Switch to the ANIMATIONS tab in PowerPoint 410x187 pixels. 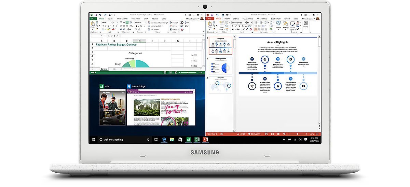pyautogui.click(x=262, y=19)
